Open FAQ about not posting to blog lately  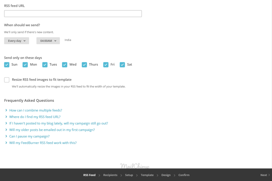tap(58, 123)
